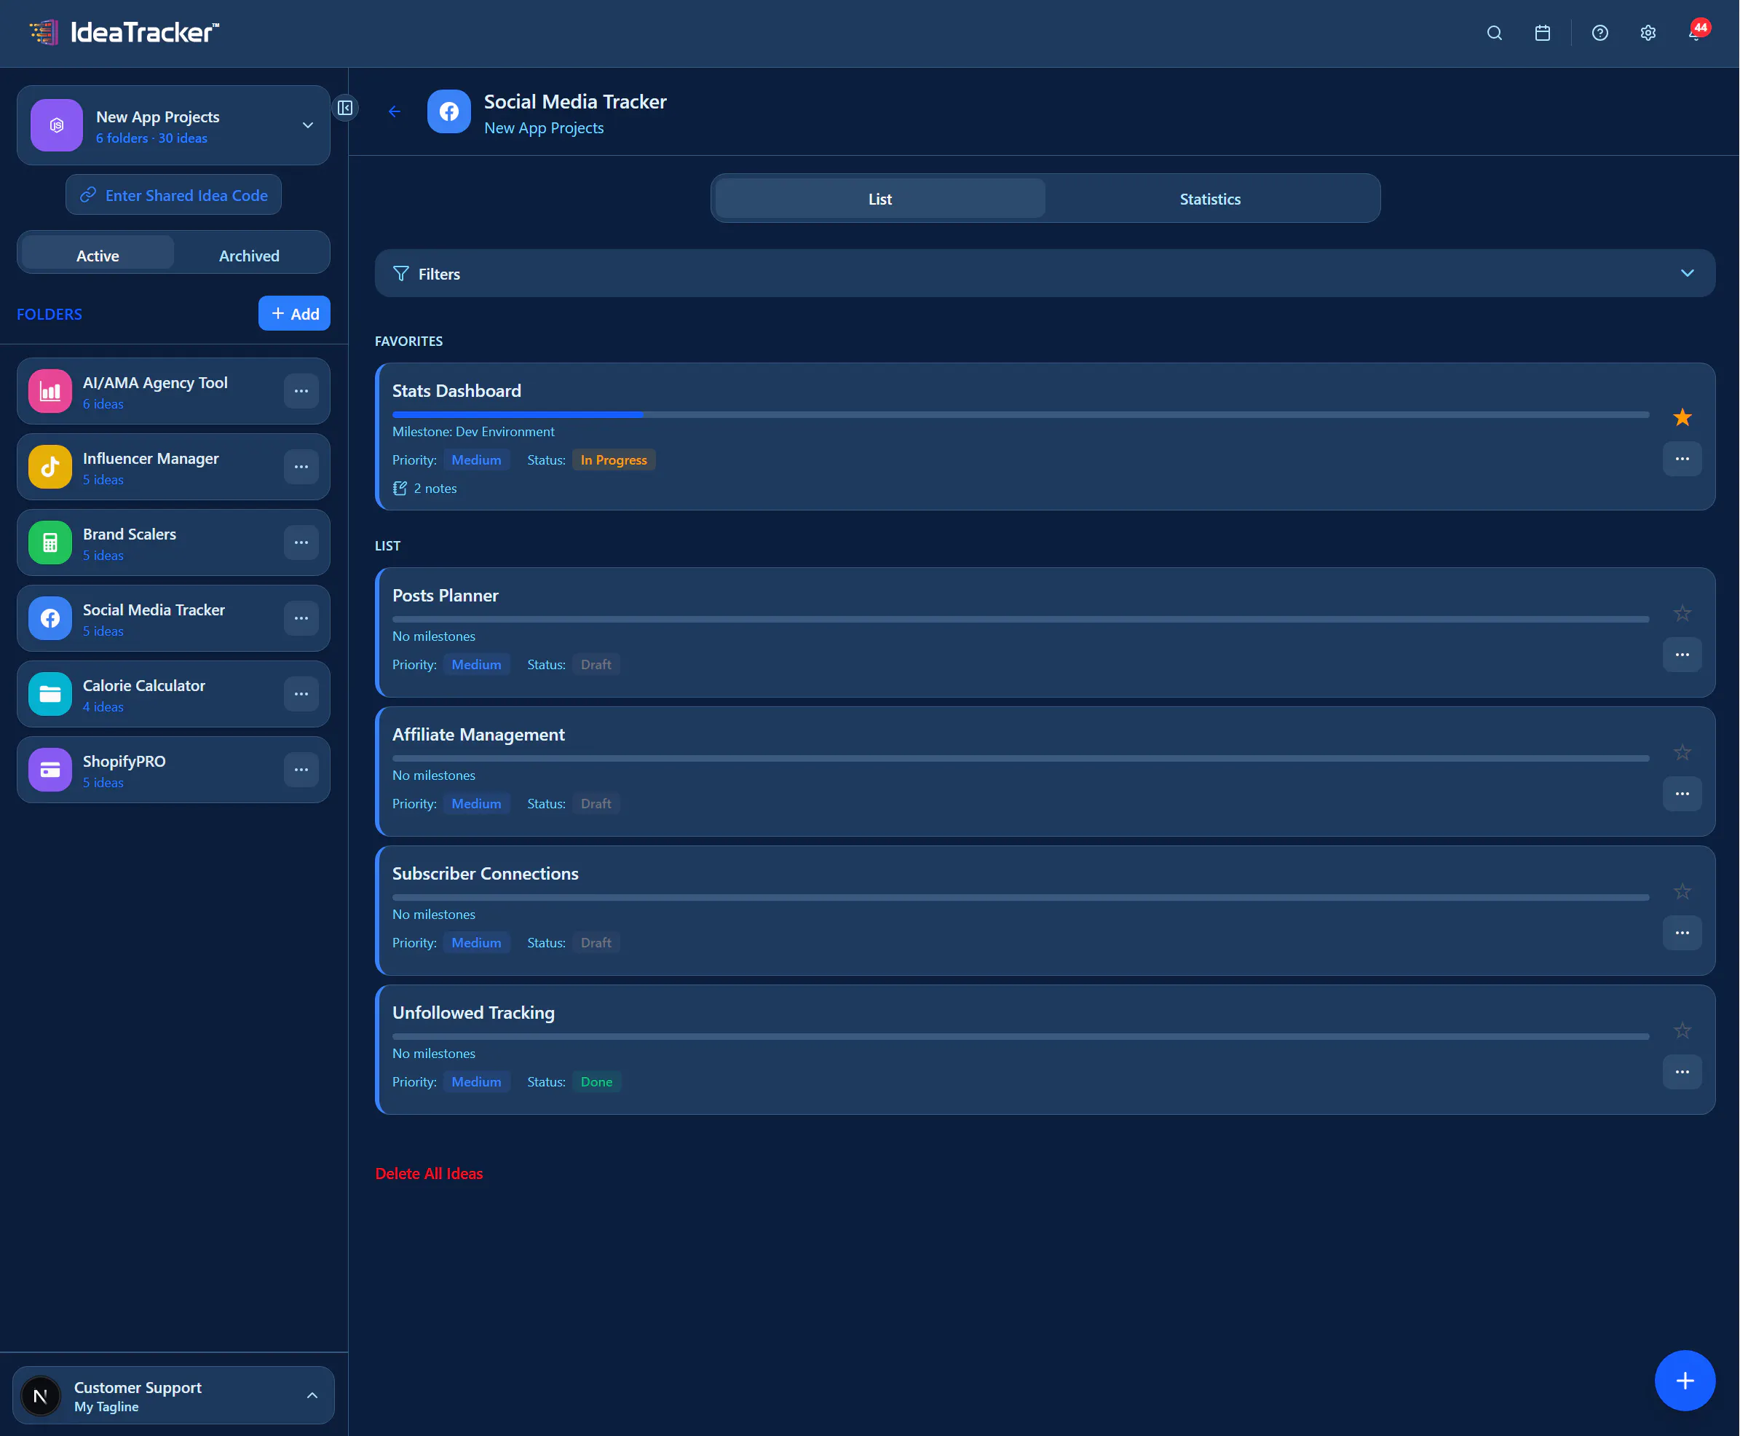Image resolution: width=1740 pixels, height=1436 pixels.
Task: Unfavorite Stats Dashboard with the orange star
Action: coord(1681,417)
